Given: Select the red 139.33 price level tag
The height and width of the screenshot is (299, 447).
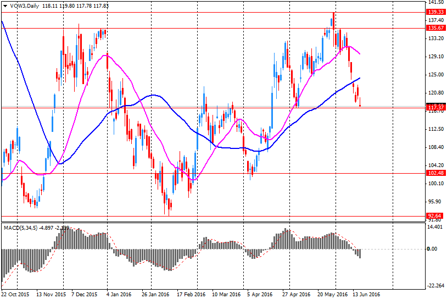Looking at the screenshot, I should [x=436, y=12].
